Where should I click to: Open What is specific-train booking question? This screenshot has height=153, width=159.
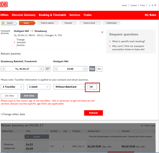[x=129, y=41]
